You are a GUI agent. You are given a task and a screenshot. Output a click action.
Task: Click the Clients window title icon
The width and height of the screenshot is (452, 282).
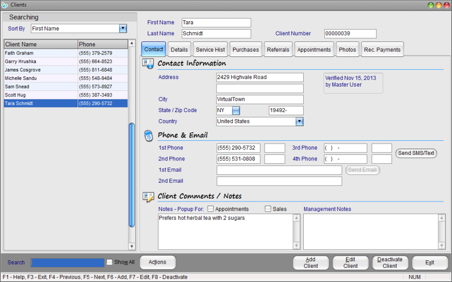(5, 5)
